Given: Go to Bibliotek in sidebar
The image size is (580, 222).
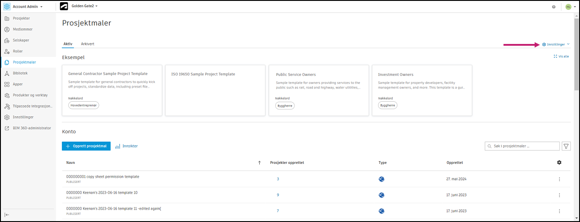Looking at the screenshot, I should [20, 73].
